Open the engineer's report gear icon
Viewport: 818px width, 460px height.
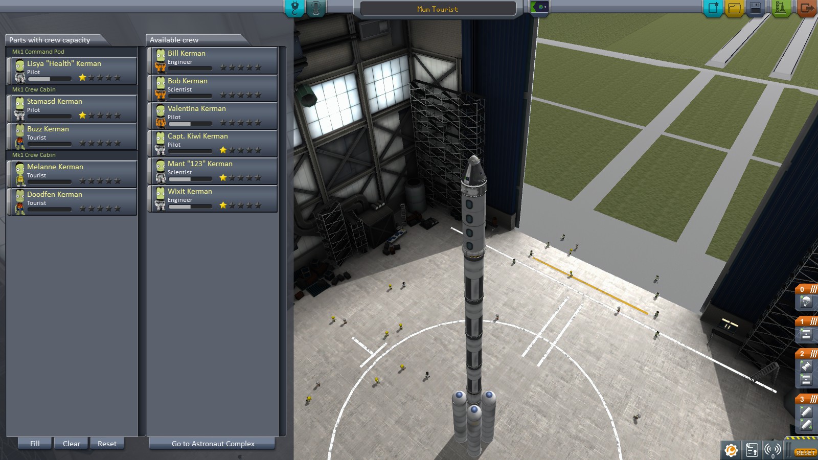731,450
